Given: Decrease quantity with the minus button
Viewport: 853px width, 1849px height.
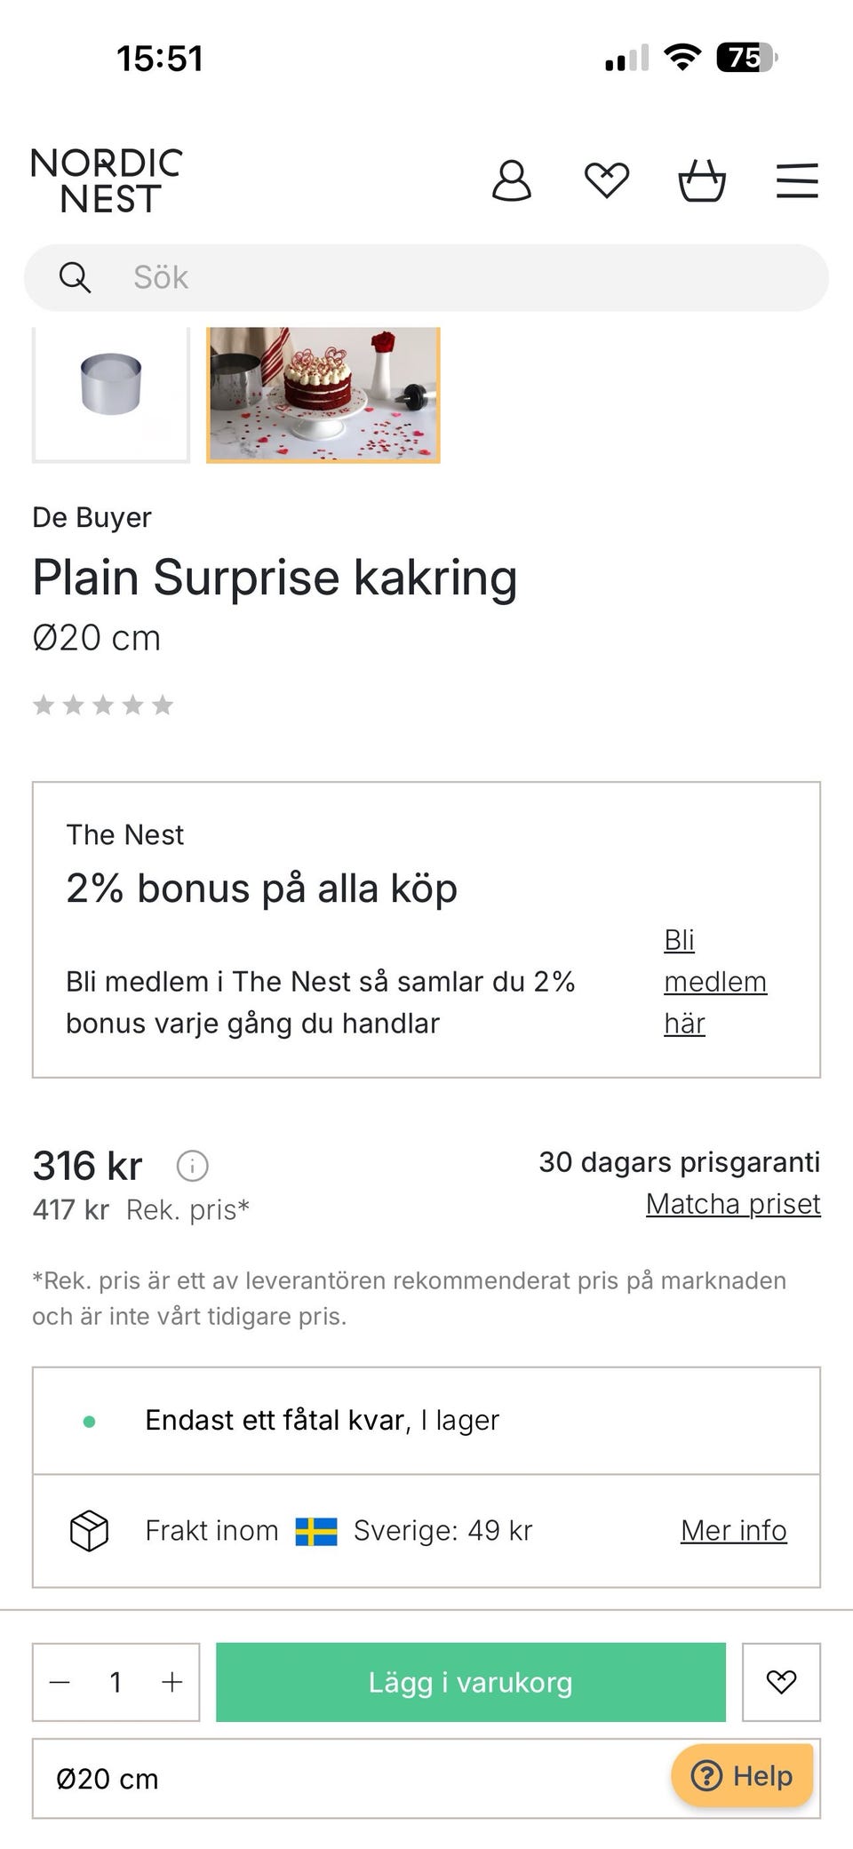Looking at the screenshot, I should [60, 1682].
